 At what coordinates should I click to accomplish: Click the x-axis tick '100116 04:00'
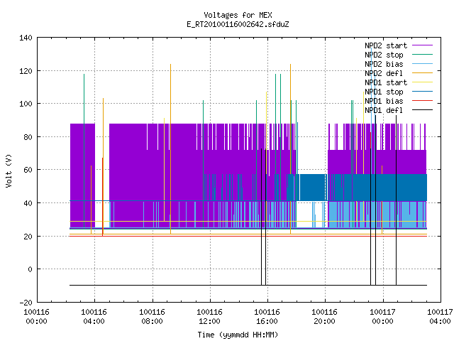94,317
